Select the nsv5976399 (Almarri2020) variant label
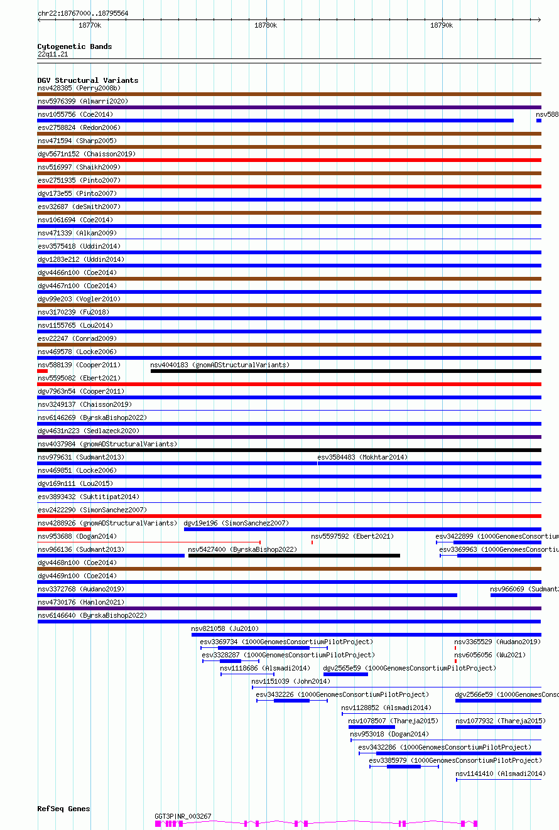This screenshot has width=559, height=830. pyautogui.click(x=83, y=101)
